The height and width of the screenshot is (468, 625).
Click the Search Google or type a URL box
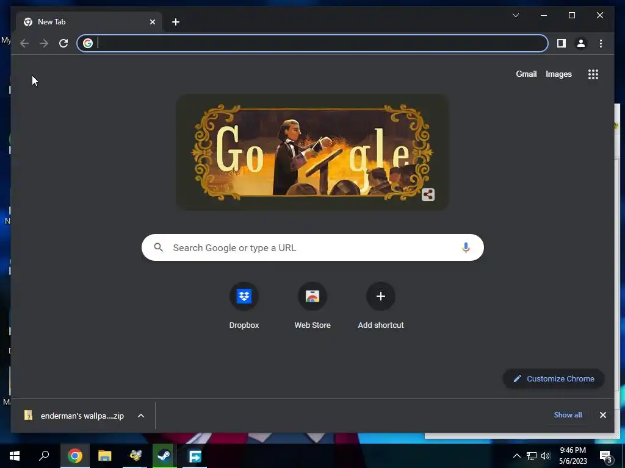(x=312, y=247)
